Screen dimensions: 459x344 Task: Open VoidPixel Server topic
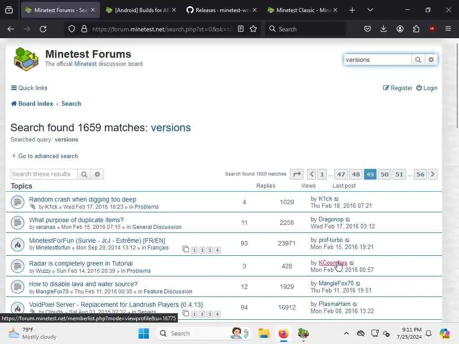(x=116, y=305)
